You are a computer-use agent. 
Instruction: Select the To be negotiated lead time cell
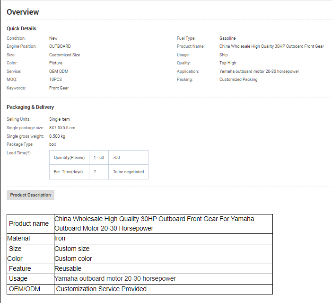click(x=128, y=172)
